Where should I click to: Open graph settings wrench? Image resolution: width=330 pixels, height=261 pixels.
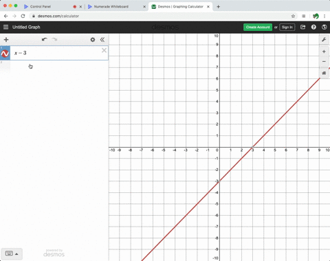(x=324, y=40)
